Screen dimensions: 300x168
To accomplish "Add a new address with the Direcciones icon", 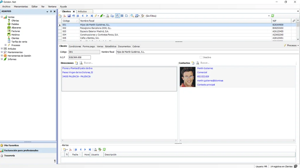I will pos(76,63).
